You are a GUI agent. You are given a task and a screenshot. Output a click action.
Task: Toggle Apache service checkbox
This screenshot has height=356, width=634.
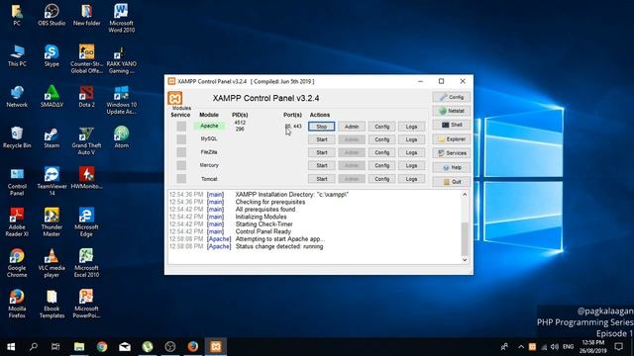(181, 126)
